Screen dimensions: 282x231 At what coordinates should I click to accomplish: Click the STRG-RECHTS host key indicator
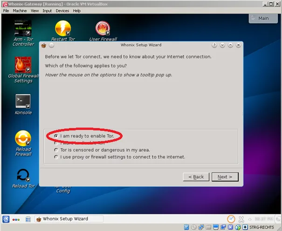coord(261,227)
